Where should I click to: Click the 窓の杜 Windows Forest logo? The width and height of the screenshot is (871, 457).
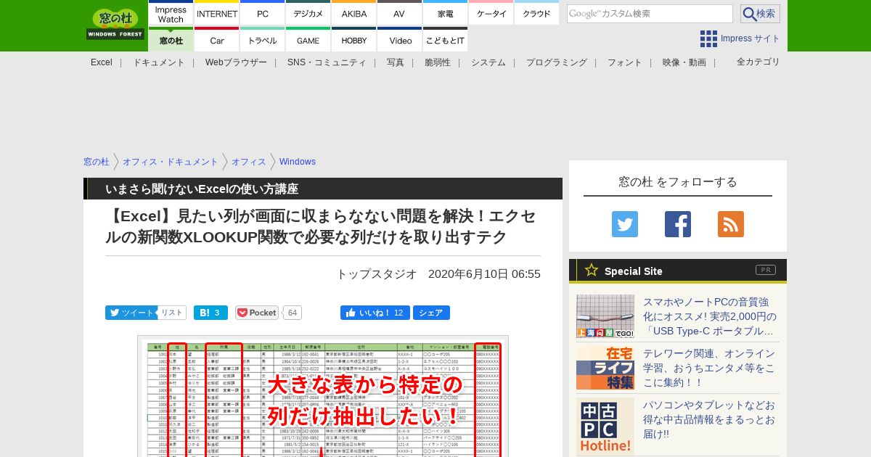pyautogui.click(x=115, y=24)
